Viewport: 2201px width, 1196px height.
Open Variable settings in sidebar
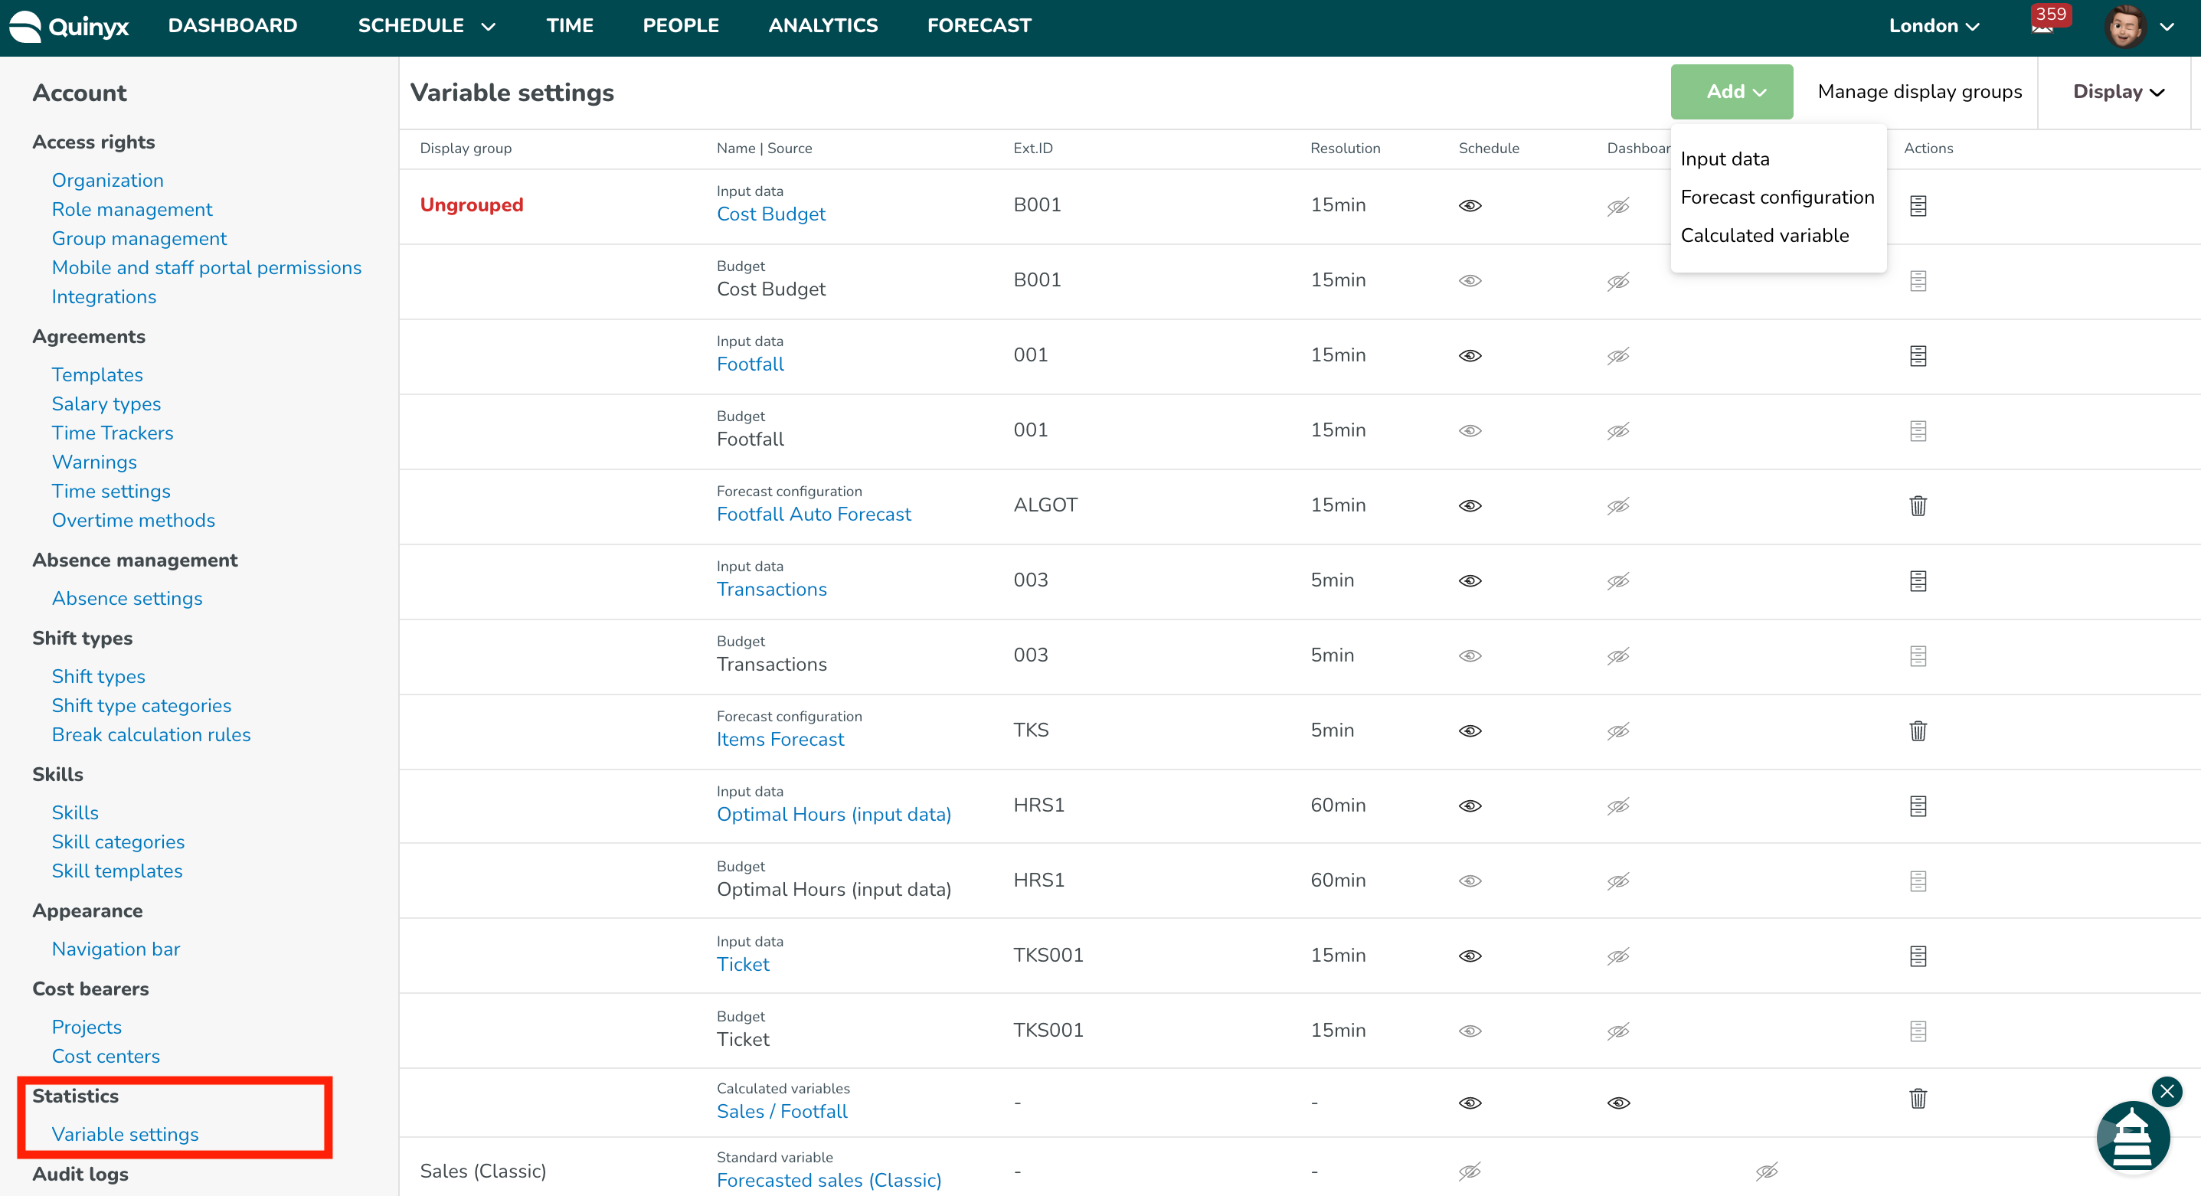125,1135
